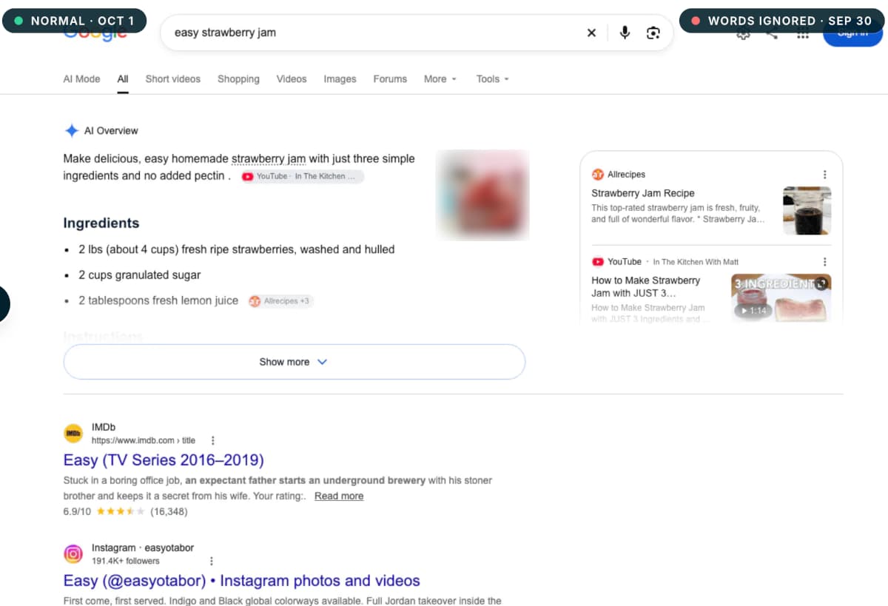Open the three-dot menu on the YouTube card
This screenshot has height=606, width=888.
click(824, 262)
